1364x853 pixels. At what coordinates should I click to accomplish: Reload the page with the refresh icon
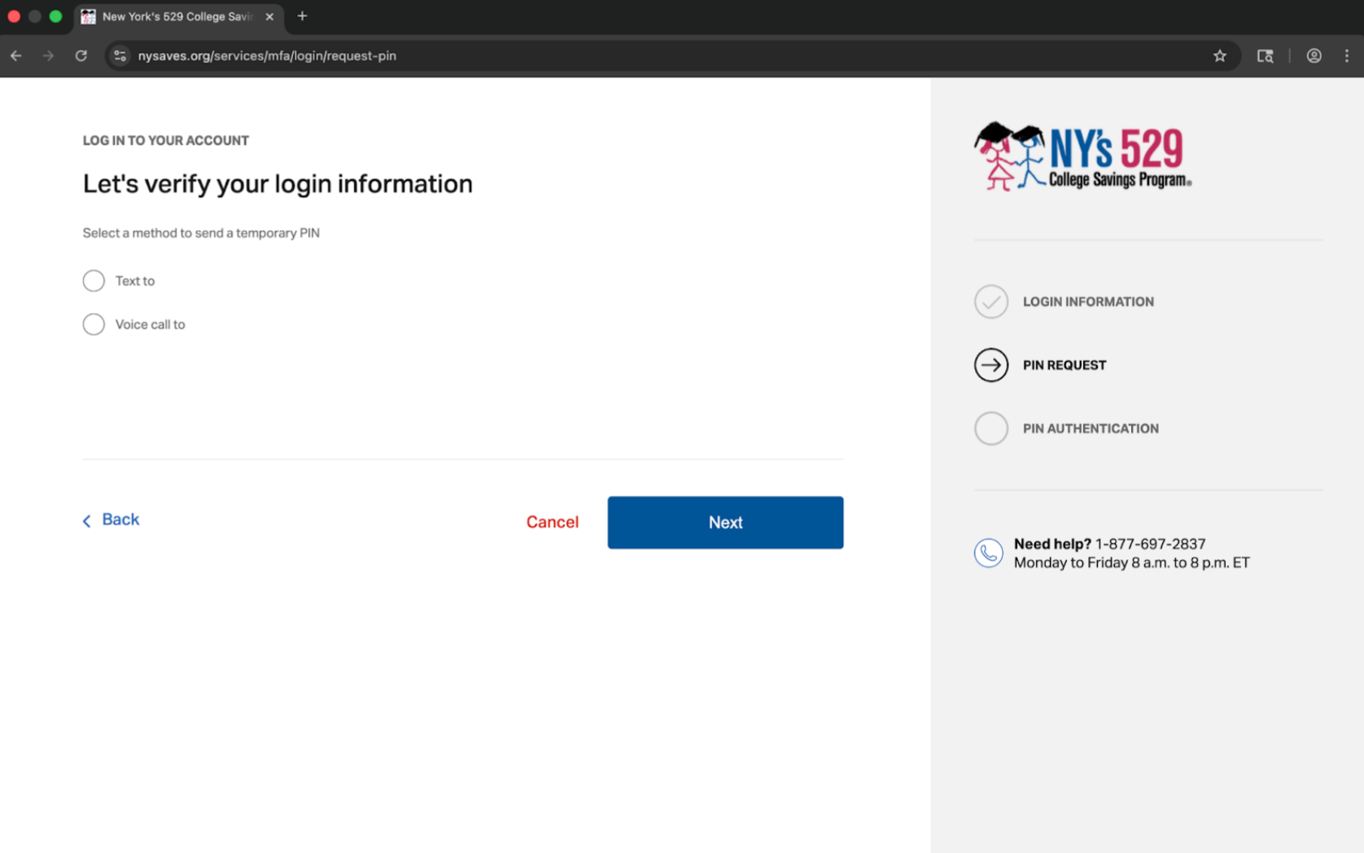[x=81, y=56]
